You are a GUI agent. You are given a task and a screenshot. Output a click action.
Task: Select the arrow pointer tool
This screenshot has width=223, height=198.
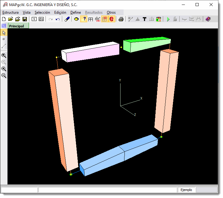[x=4, y=33]
